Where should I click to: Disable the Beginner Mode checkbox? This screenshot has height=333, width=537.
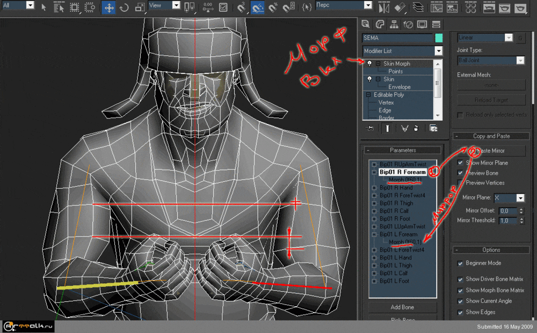tap(460, 263)
